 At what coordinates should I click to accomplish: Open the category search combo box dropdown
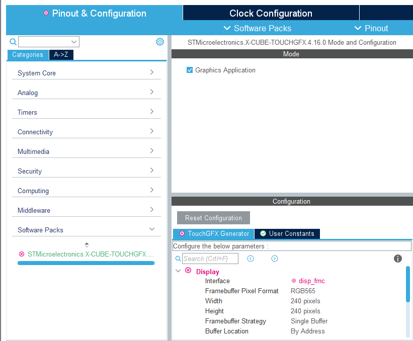tap(74, 42)
